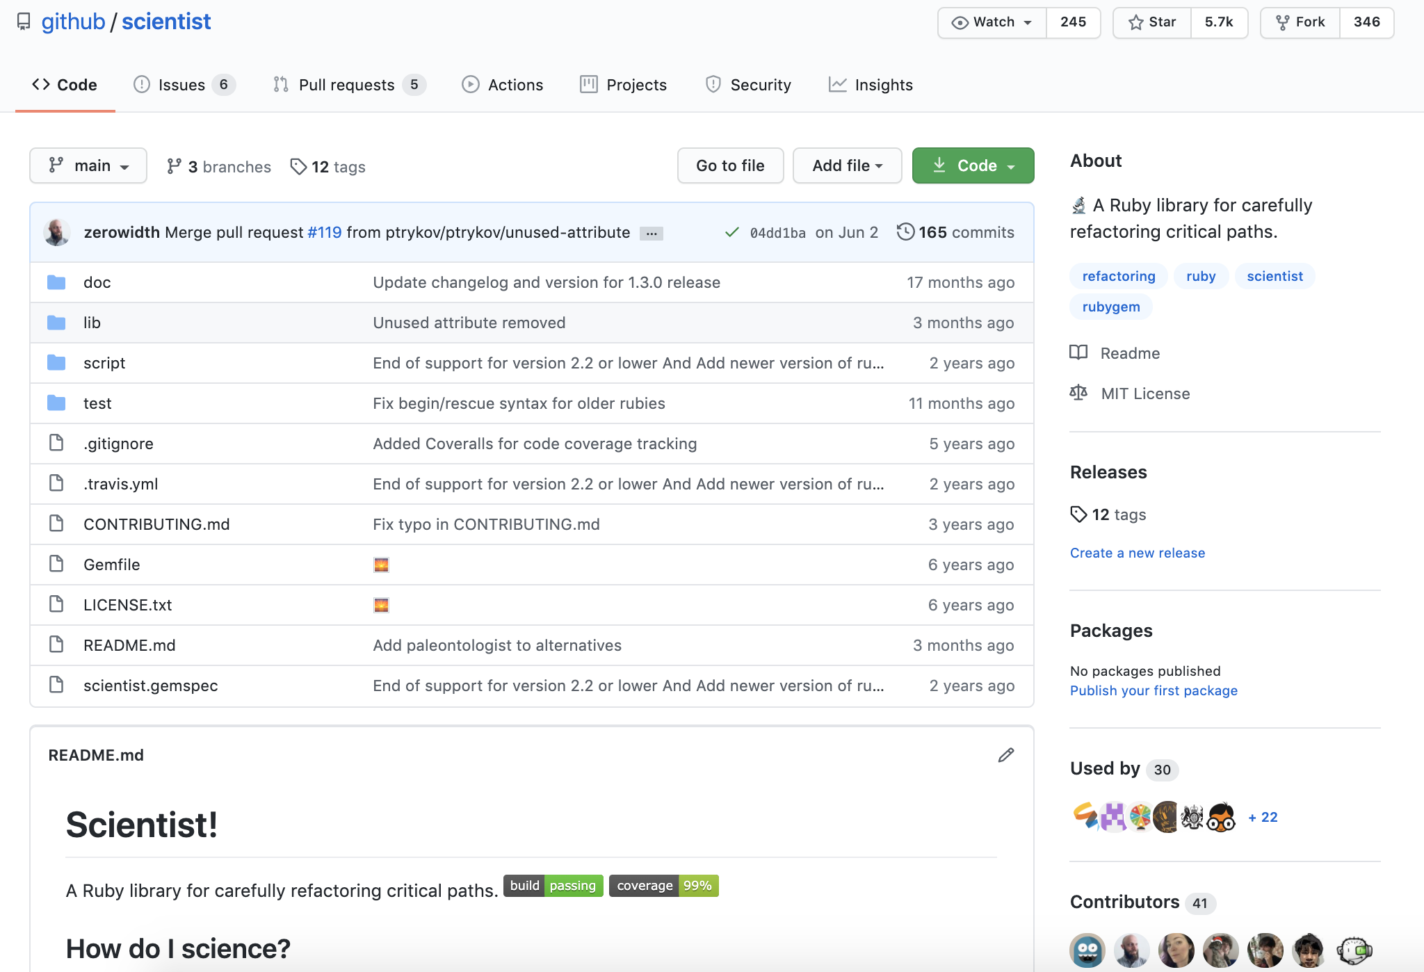Open the Go to file button
Screen dimensions: 1424x972
coord(729,165)
